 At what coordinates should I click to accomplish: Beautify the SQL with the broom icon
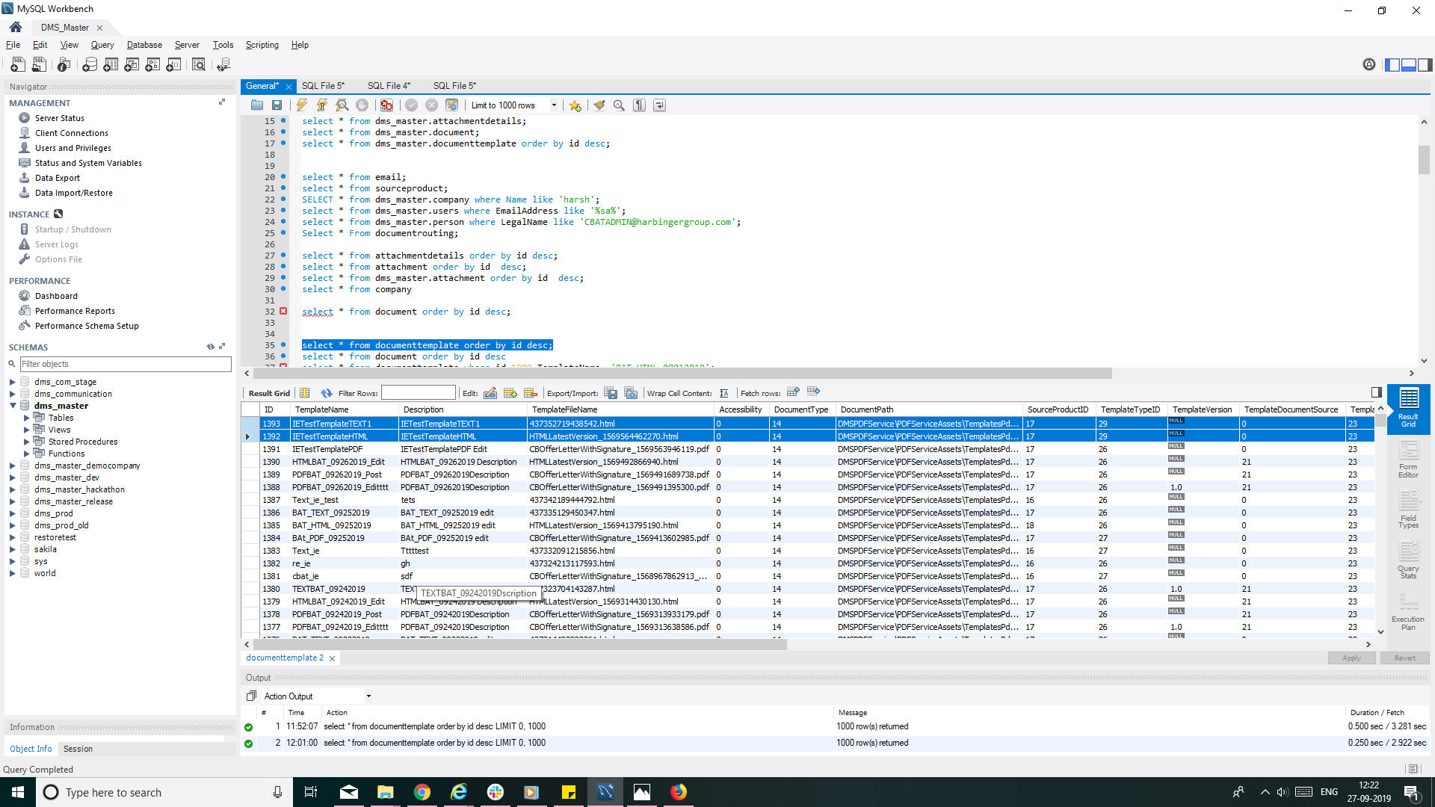(599, 105)
